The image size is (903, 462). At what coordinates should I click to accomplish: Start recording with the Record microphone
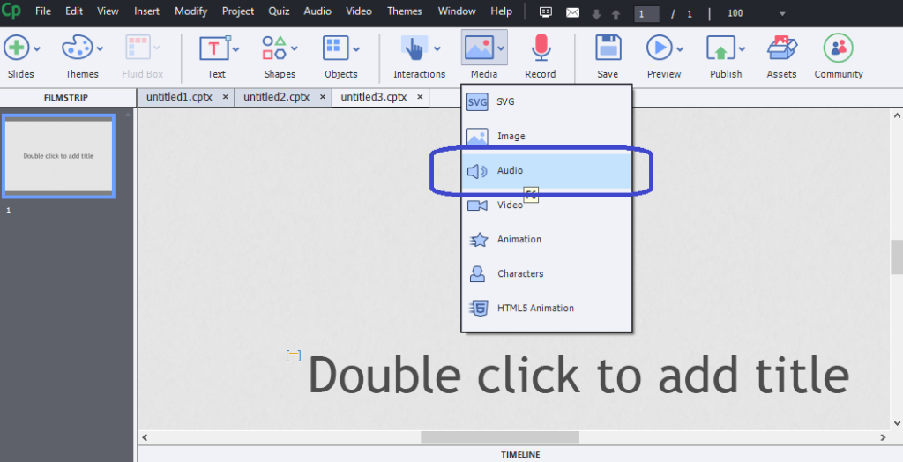[541, 48]
